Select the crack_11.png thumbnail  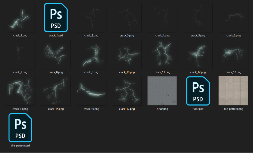[x=162, y=54]
